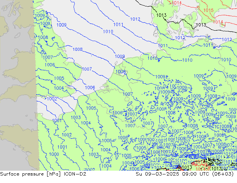237x183 pixels.
Task: Click the "Surface pressure [hPa] ICON-D2" caption
Action: pos(43,174)
